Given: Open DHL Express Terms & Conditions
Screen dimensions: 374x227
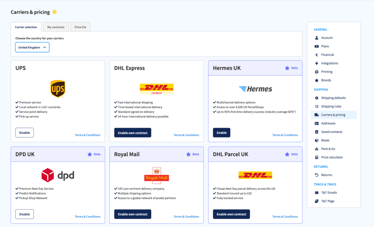Looking at the screenshot, I should click(x=186, y=135).
